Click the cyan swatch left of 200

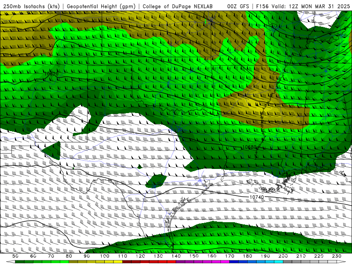click(279, 262)
